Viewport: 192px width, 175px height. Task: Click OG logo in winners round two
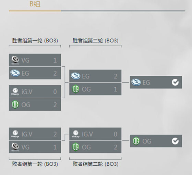tap(76, 89)
